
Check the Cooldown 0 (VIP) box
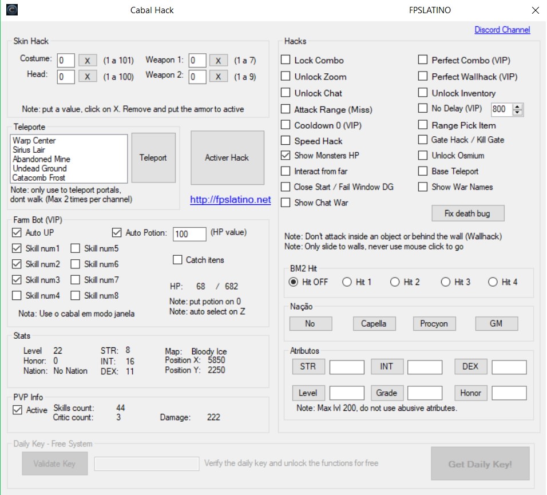(x=286, y=125)
